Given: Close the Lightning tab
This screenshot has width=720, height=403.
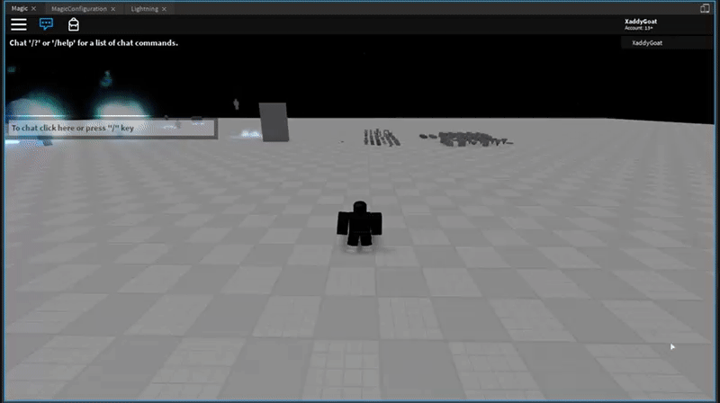Looking at the screenshot, I should click(x=164, y=9).
